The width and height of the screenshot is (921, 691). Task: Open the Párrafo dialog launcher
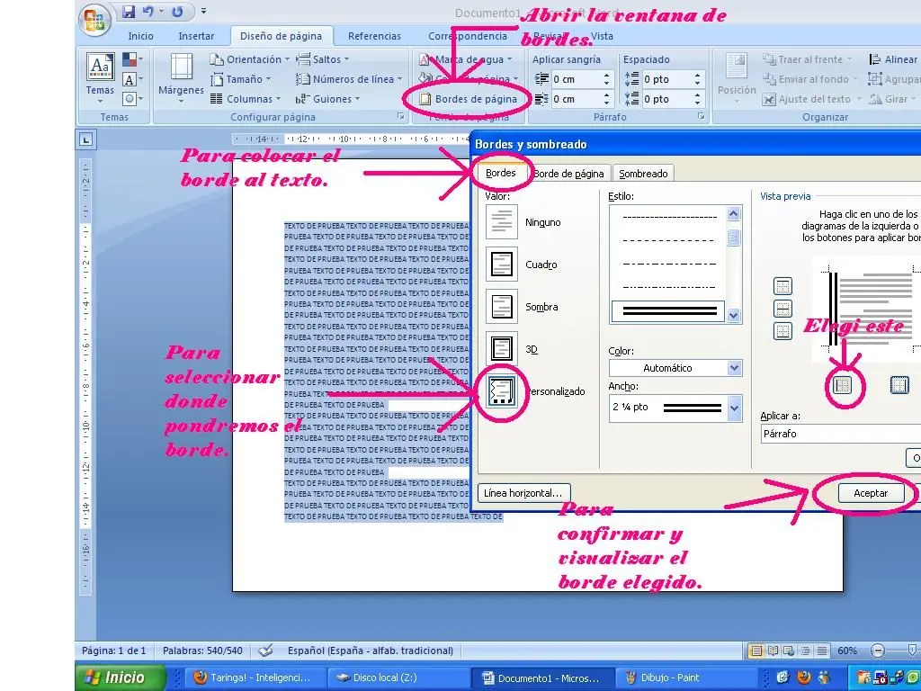pyautogui.click(x=702, y=117)
